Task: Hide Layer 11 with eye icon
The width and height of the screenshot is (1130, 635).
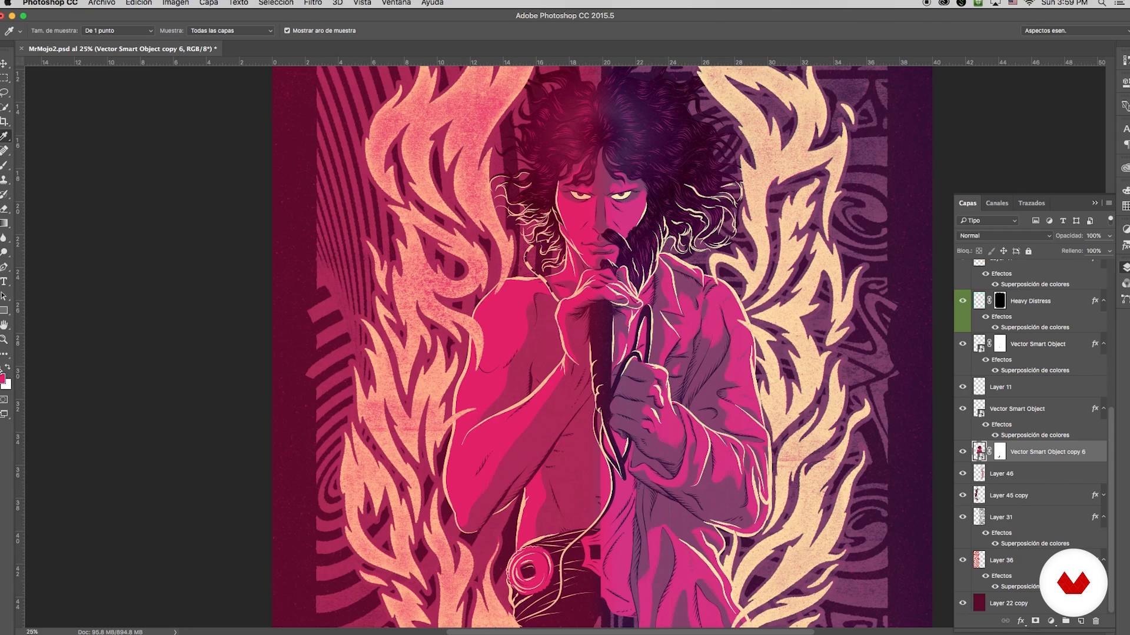Action: point(963,387)
